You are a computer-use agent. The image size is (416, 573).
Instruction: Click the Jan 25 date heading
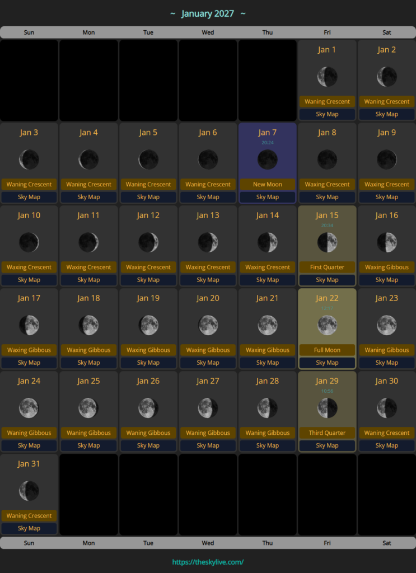click(88, 381)
